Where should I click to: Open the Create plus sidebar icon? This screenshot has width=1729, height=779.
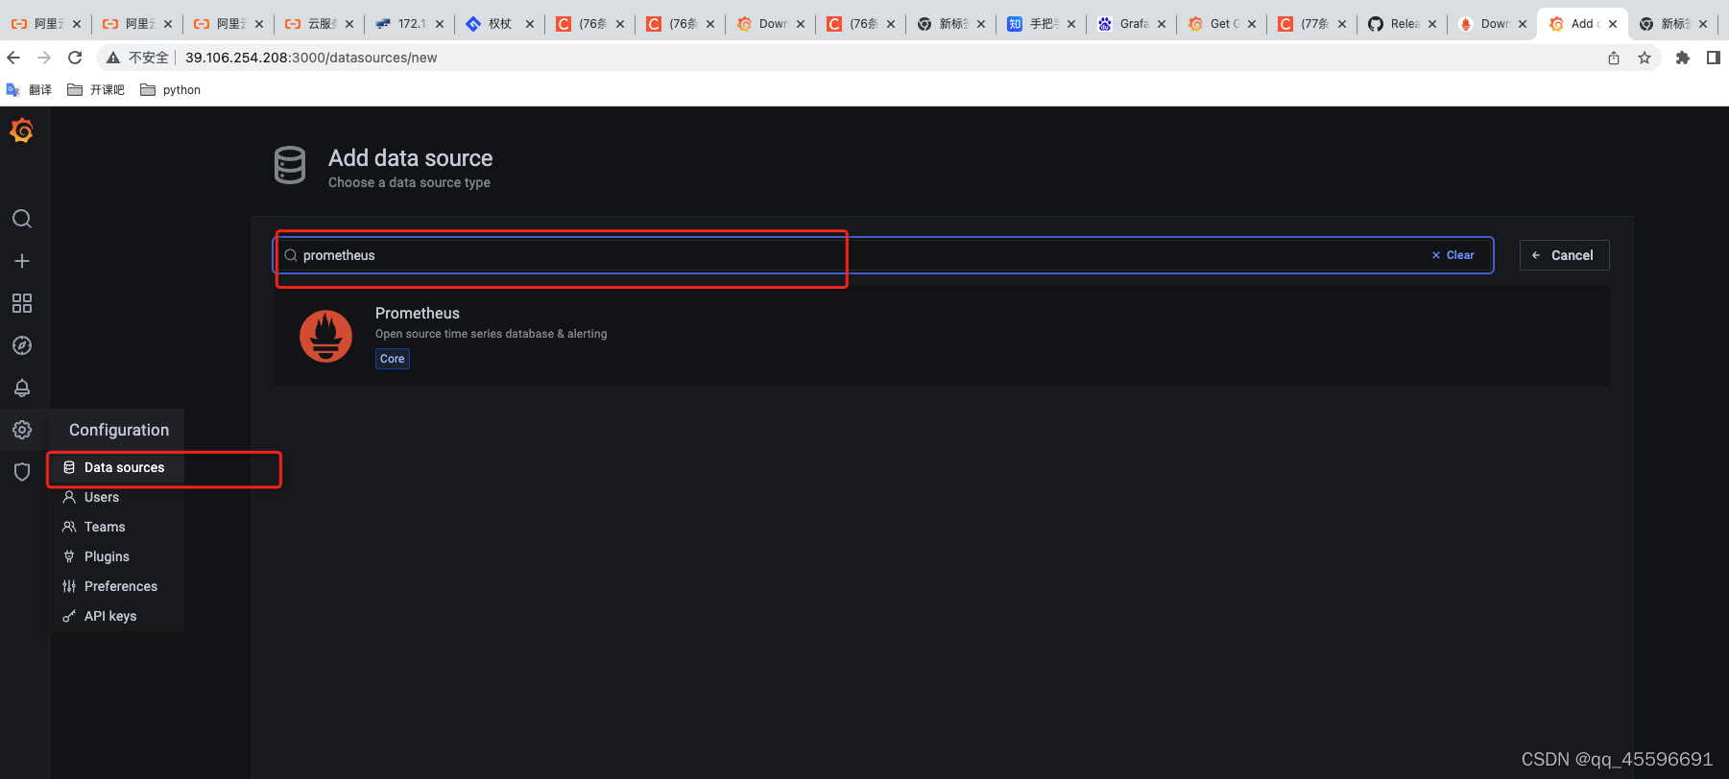point(22,261)
